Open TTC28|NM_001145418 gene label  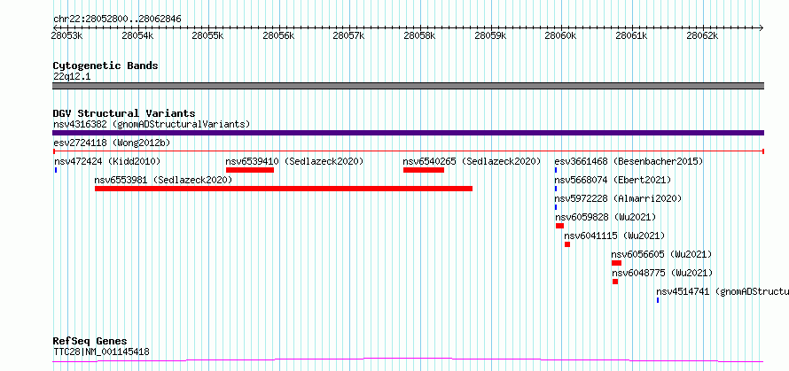click(101, 352)
